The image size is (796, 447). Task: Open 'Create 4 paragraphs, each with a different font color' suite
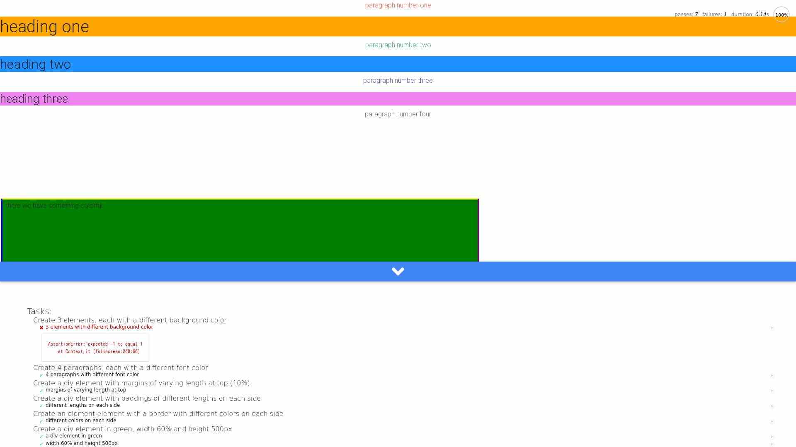click(x=120, y=368)
